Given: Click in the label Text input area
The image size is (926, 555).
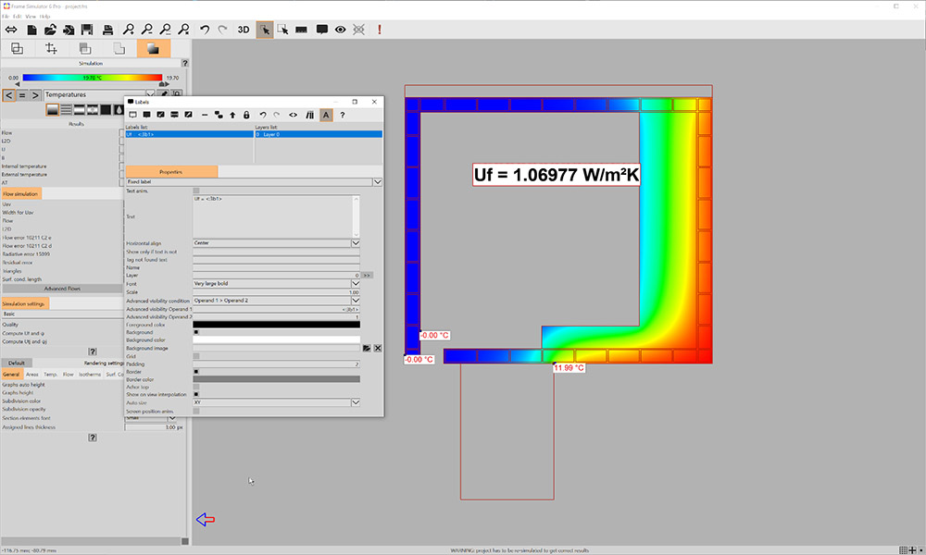Looking at the screenshot, I should point(273,216).
